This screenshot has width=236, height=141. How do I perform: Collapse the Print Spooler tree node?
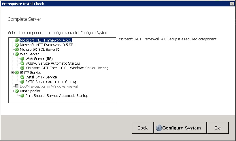(x=12, y=91)
